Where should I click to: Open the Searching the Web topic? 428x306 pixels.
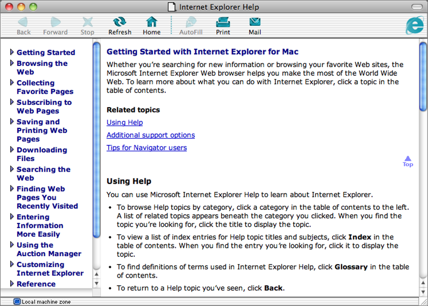click(44, 173)
